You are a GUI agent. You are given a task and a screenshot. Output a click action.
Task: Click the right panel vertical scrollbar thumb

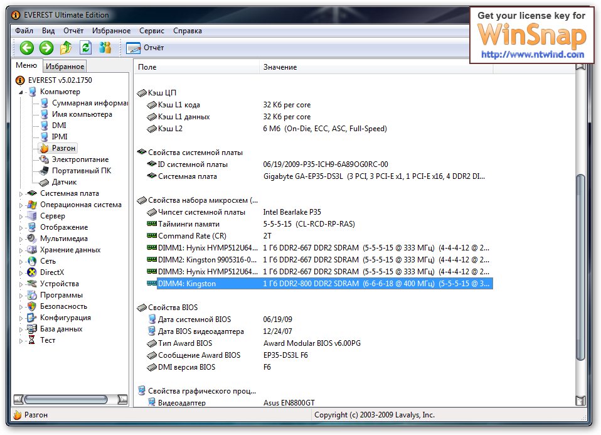tap(580, 267)
